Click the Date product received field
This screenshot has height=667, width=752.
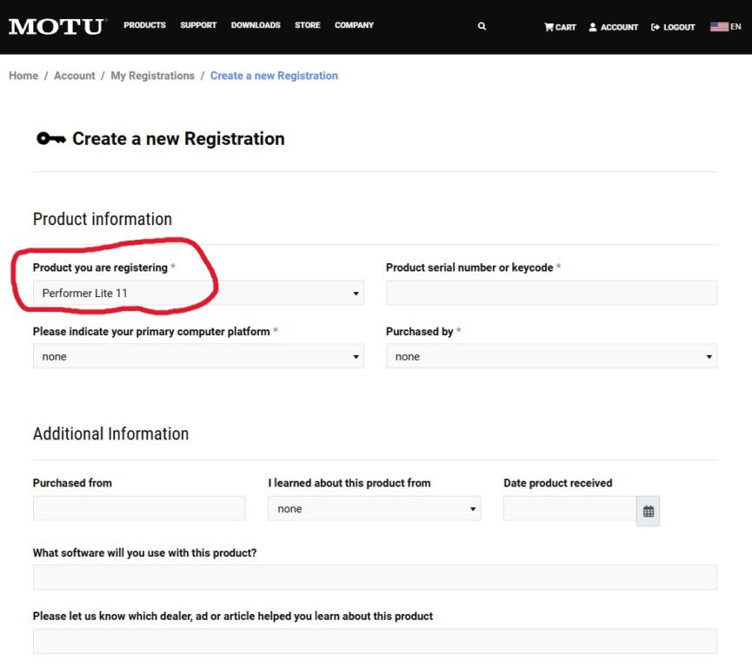coord(569,509)
